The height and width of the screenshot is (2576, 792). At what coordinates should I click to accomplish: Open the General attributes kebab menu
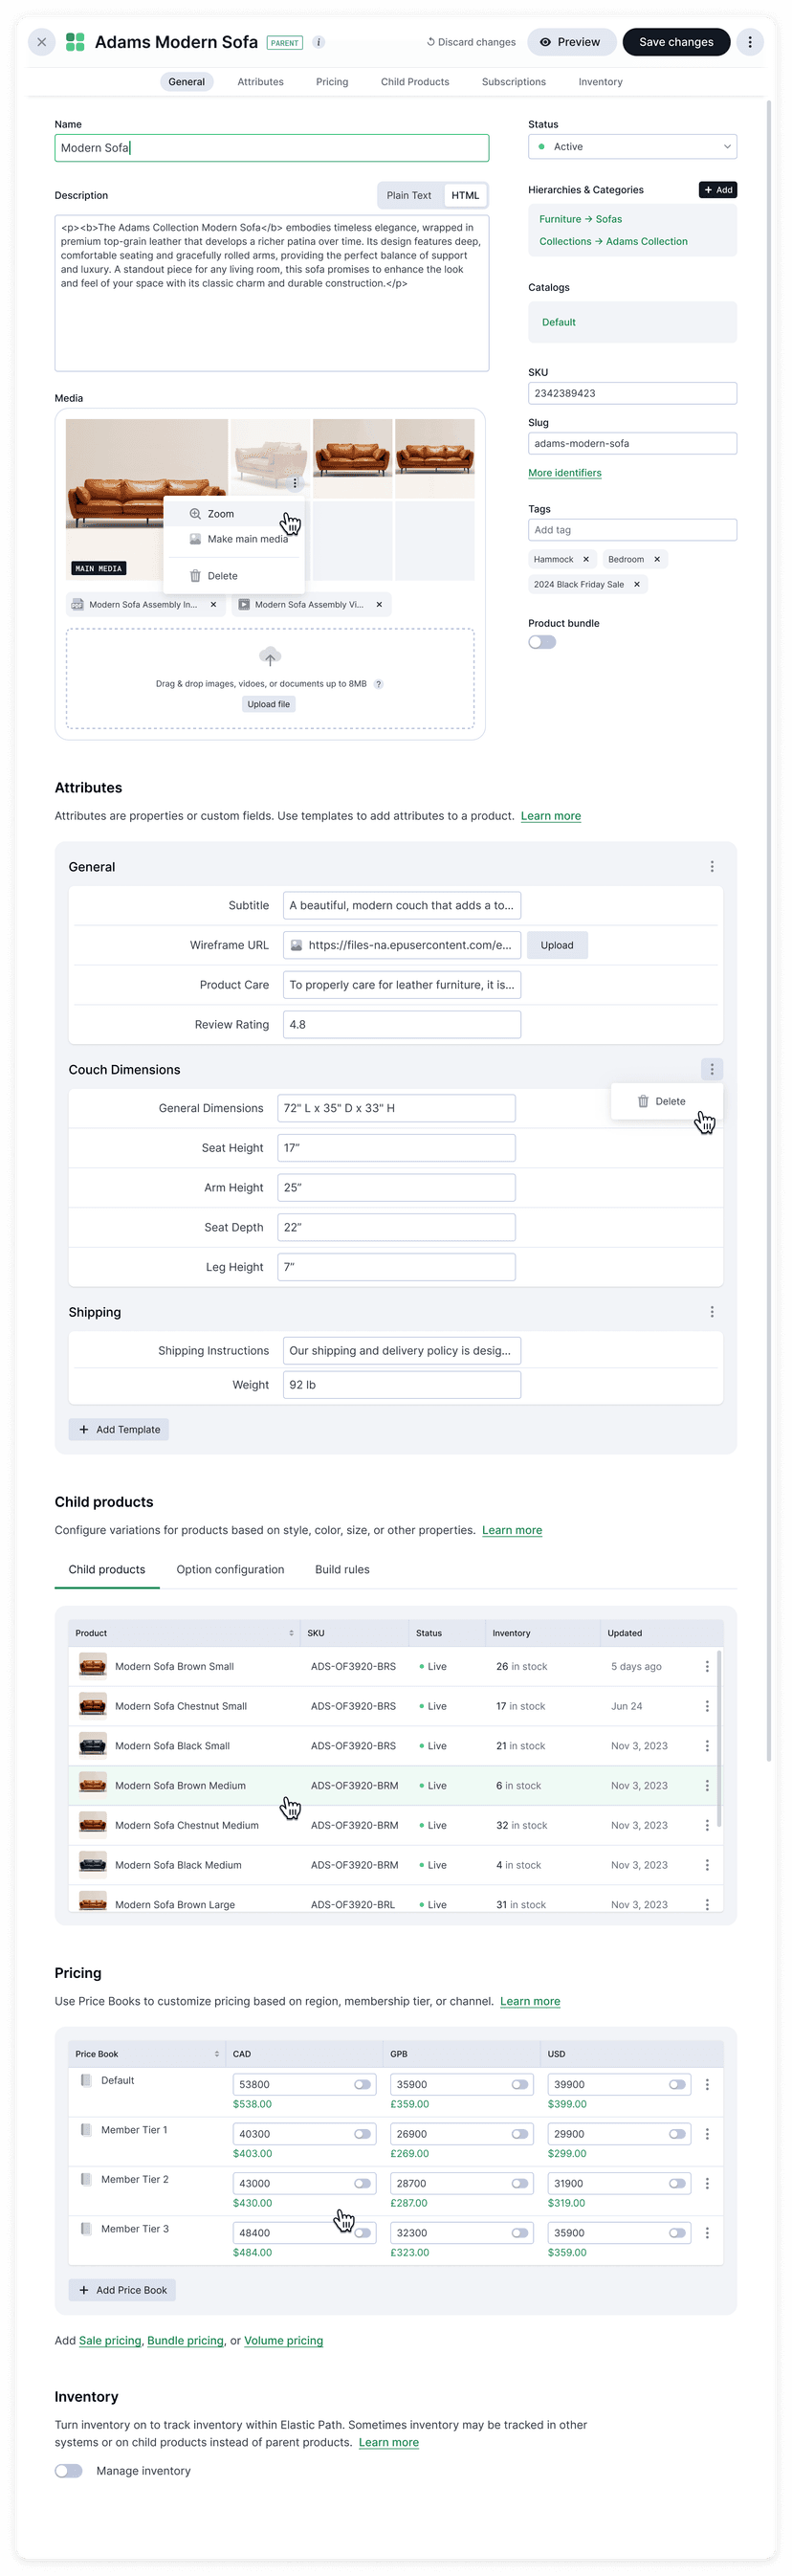pos(712,867)
